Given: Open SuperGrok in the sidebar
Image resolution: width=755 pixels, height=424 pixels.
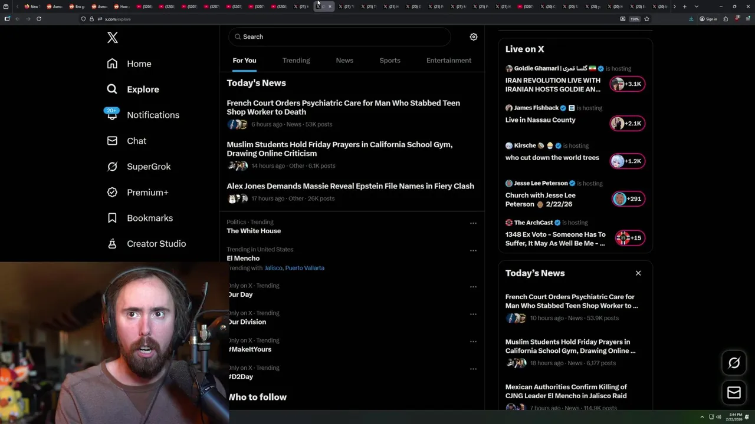Looking at the screenshot, I should pyautogui.click(x=139, y=167).
